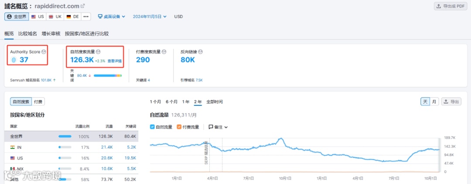
Task: Click the export to PDF button
Action: 451,6
